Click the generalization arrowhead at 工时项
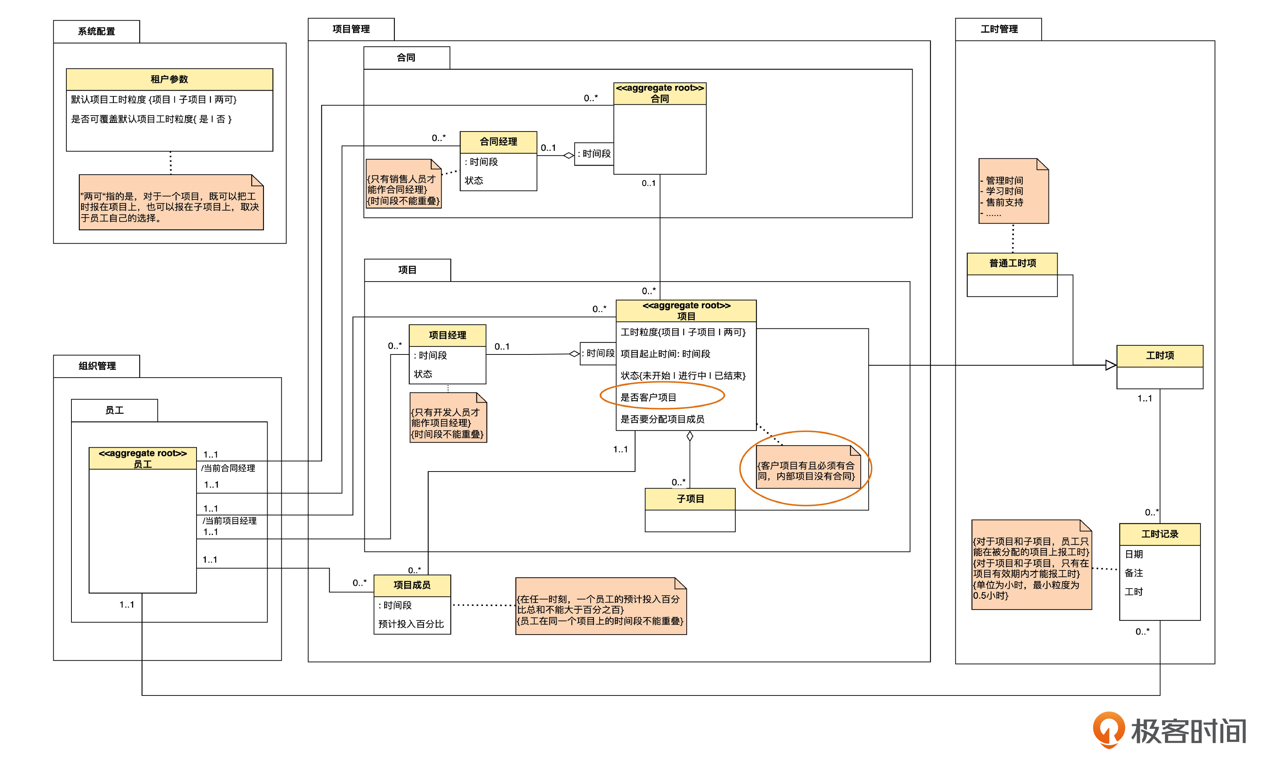The image size is (1269, 768). pyautogui.click(x=1110, y=365)
